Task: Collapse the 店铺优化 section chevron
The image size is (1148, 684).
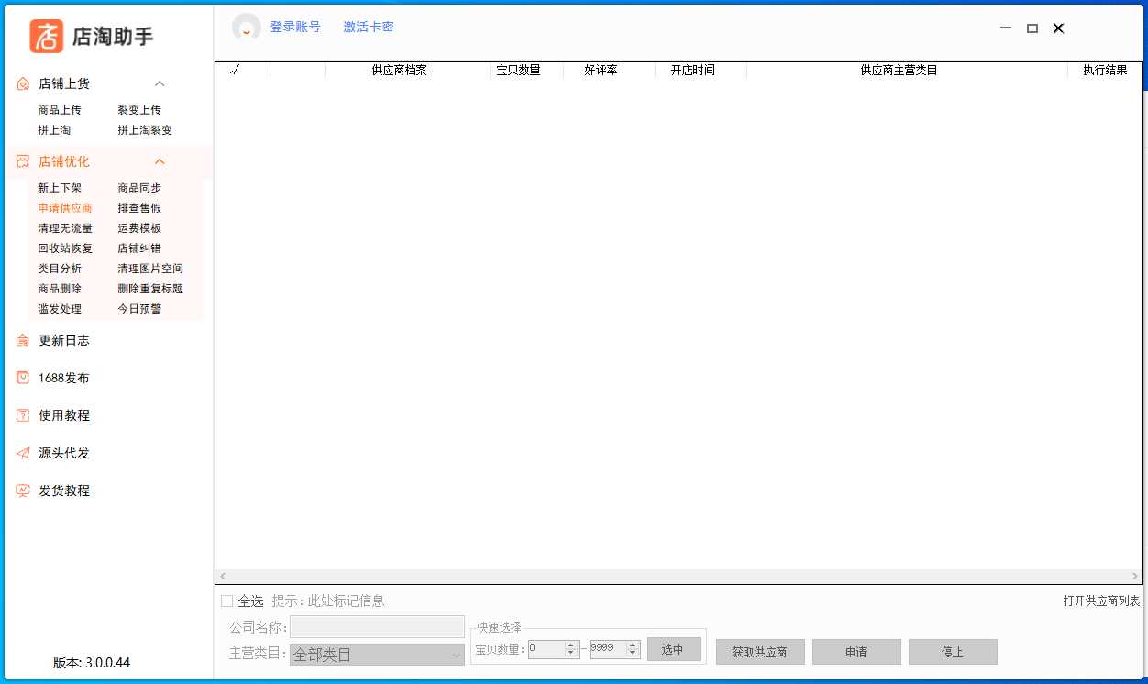Action: click(160, 160)
